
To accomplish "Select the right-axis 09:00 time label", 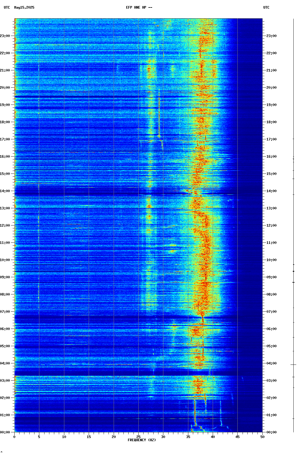I will click(x=272, y=277).
